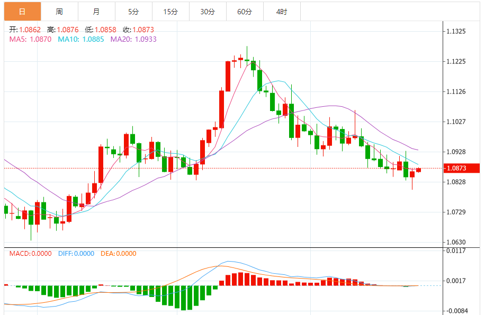Switch to the 月 monthly tab
485x315 pixels.
click(96, 12)
